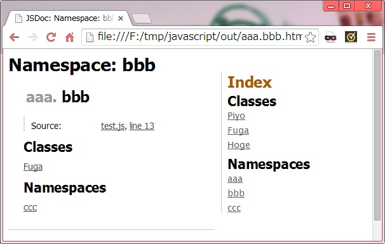Click the masked-face extension icon
Image resolution: width=385 pixels, height=244 pixels.
330,37
